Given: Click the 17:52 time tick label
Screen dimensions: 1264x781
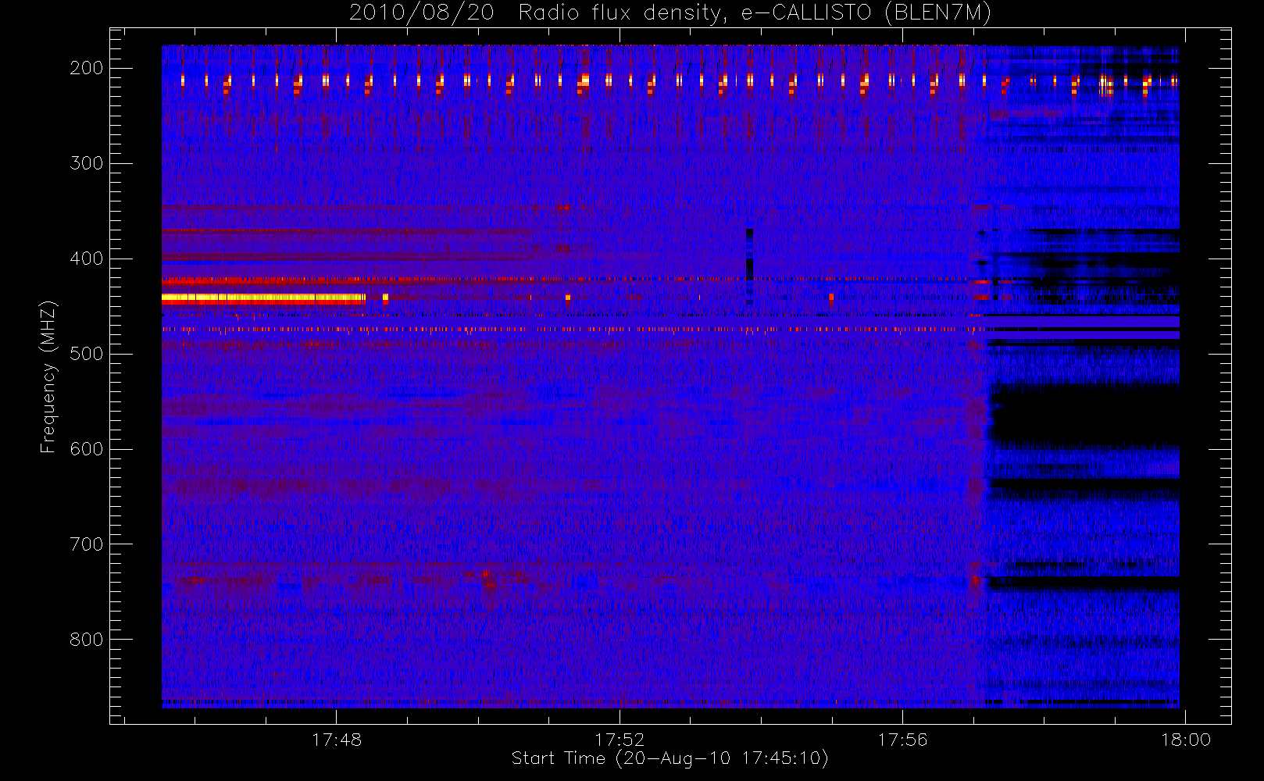Looking at the screenshot, I should (x=620, y=740).
